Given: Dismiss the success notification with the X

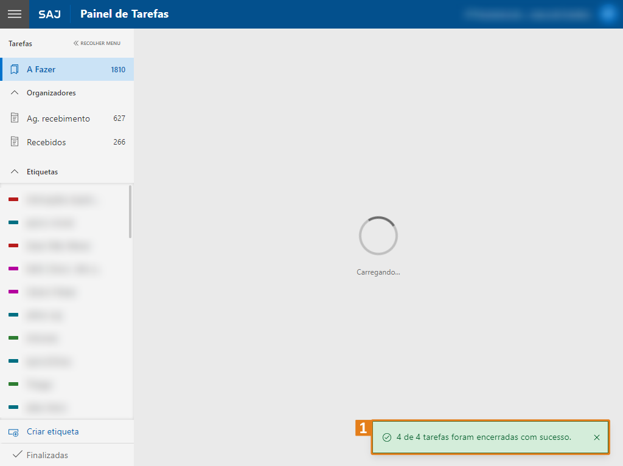Looking at the screenshot, I should pos(596,437).
